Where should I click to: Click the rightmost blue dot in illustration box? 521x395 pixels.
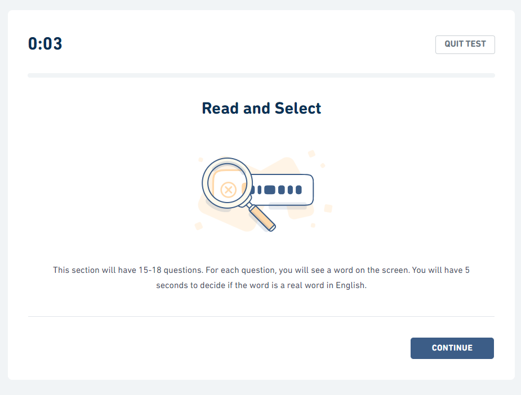pyautogui.click(x=299, y=190)
